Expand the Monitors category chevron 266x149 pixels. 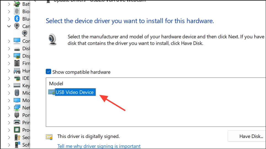9,100
